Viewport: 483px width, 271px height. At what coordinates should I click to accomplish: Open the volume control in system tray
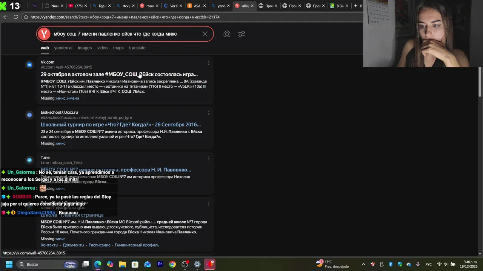point(445,264)
